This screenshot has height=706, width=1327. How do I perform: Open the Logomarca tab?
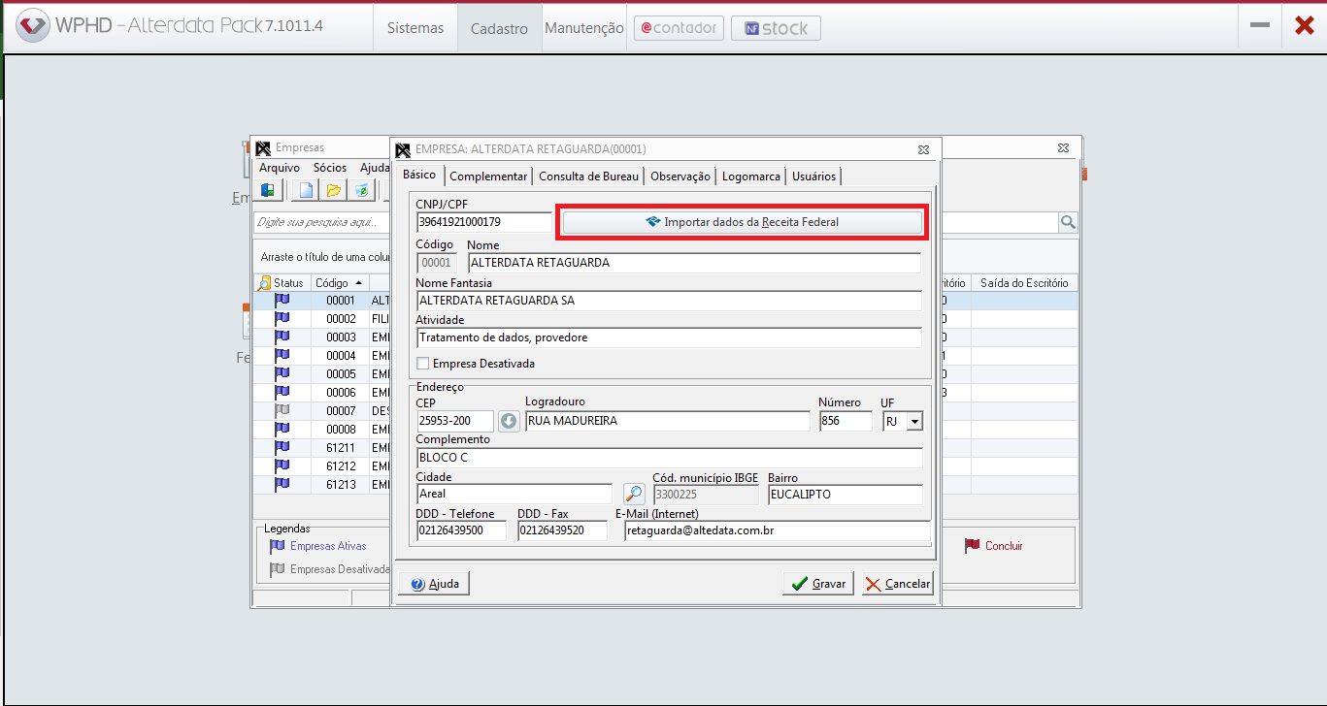(x=750, y=176)
